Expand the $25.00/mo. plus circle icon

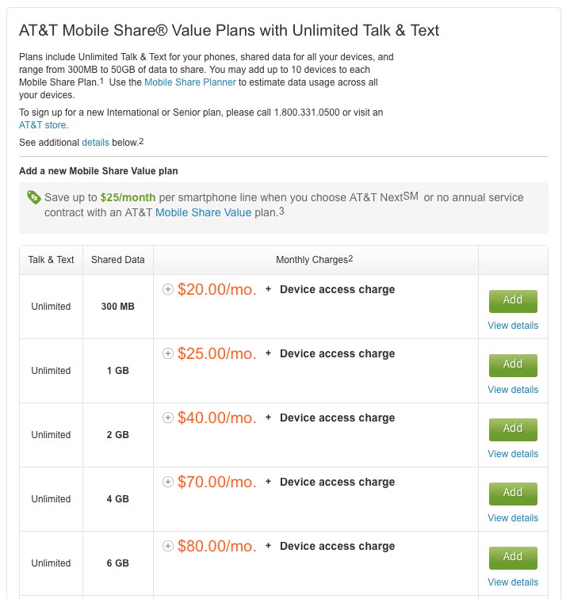pos(168,353)
